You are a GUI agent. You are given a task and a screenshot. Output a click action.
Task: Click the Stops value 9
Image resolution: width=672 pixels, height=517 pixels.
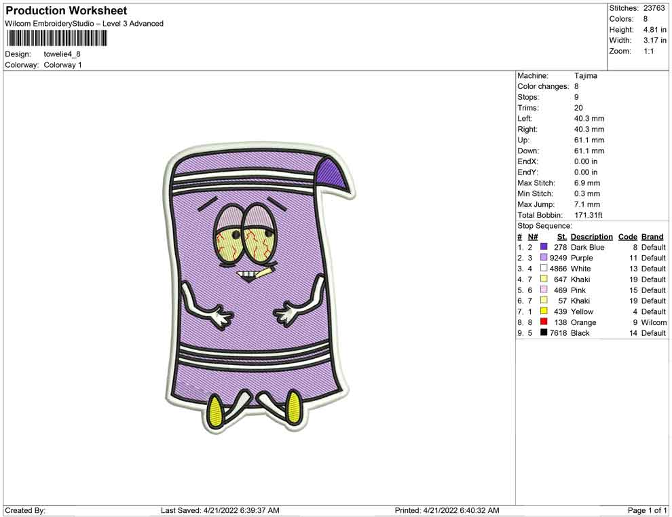[576, 97]
